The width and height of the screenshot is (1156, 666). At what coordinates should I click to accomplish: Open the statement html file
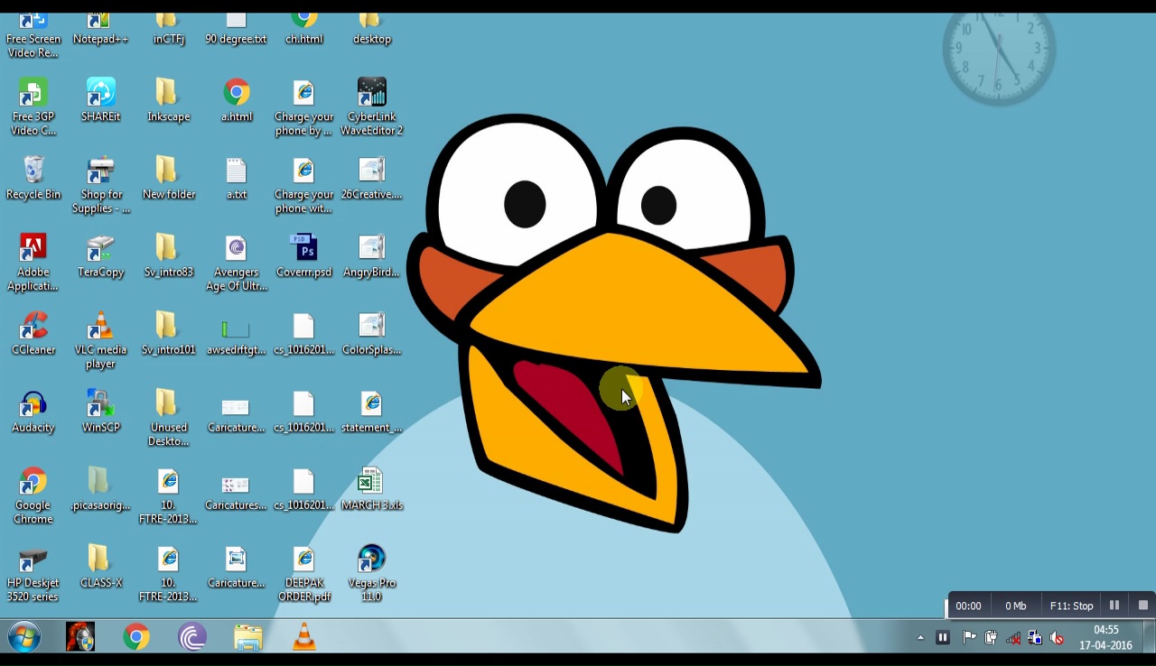click(x=371, y=411)
